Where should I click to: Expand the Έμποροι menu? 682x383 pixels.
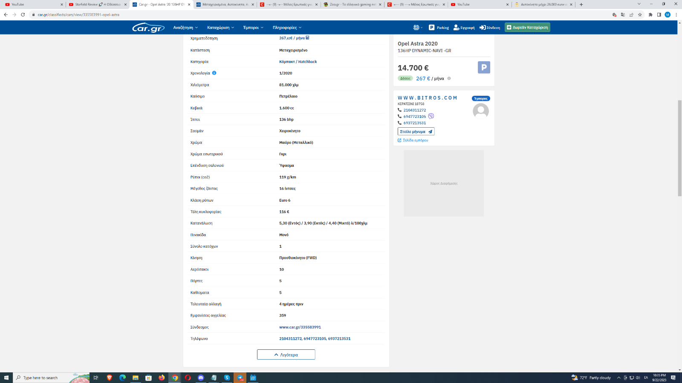pos(253,28)
